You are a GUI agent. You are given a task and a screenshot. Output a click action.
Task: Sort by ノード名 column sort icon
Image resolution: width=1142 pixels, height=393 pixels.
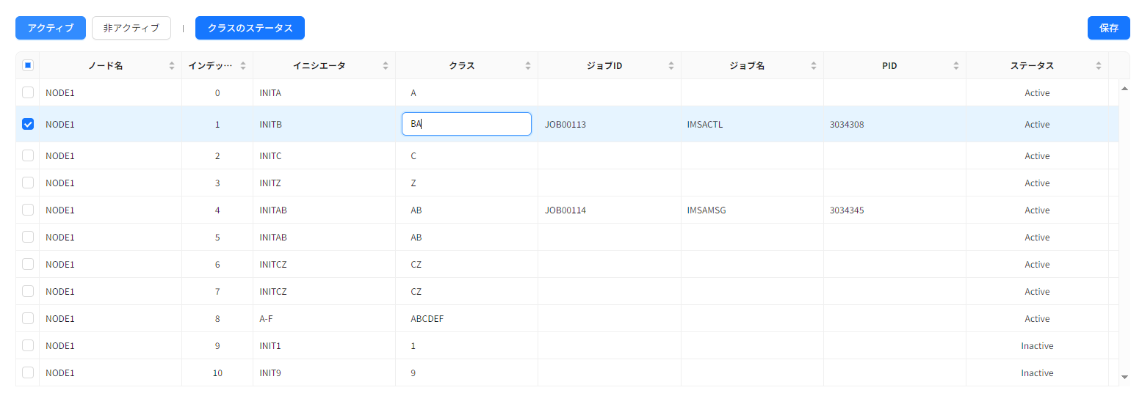172,66
